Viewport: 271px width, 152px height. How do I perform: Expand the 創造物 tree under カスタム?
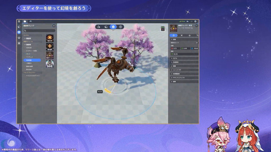pyautogui.click(x=28, y=39)
